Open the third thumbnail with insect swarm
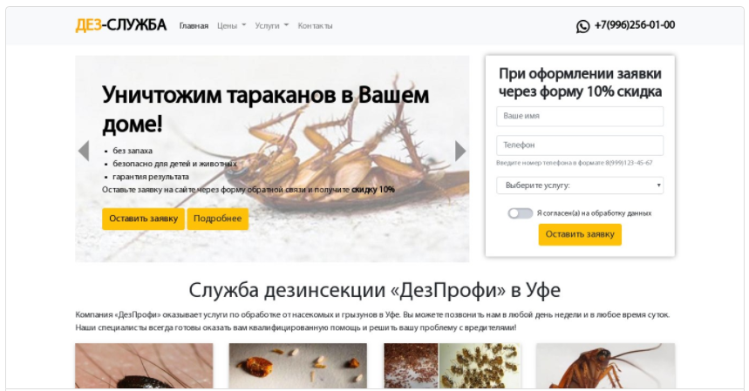The image size is (749, 391). pos(453,366)
